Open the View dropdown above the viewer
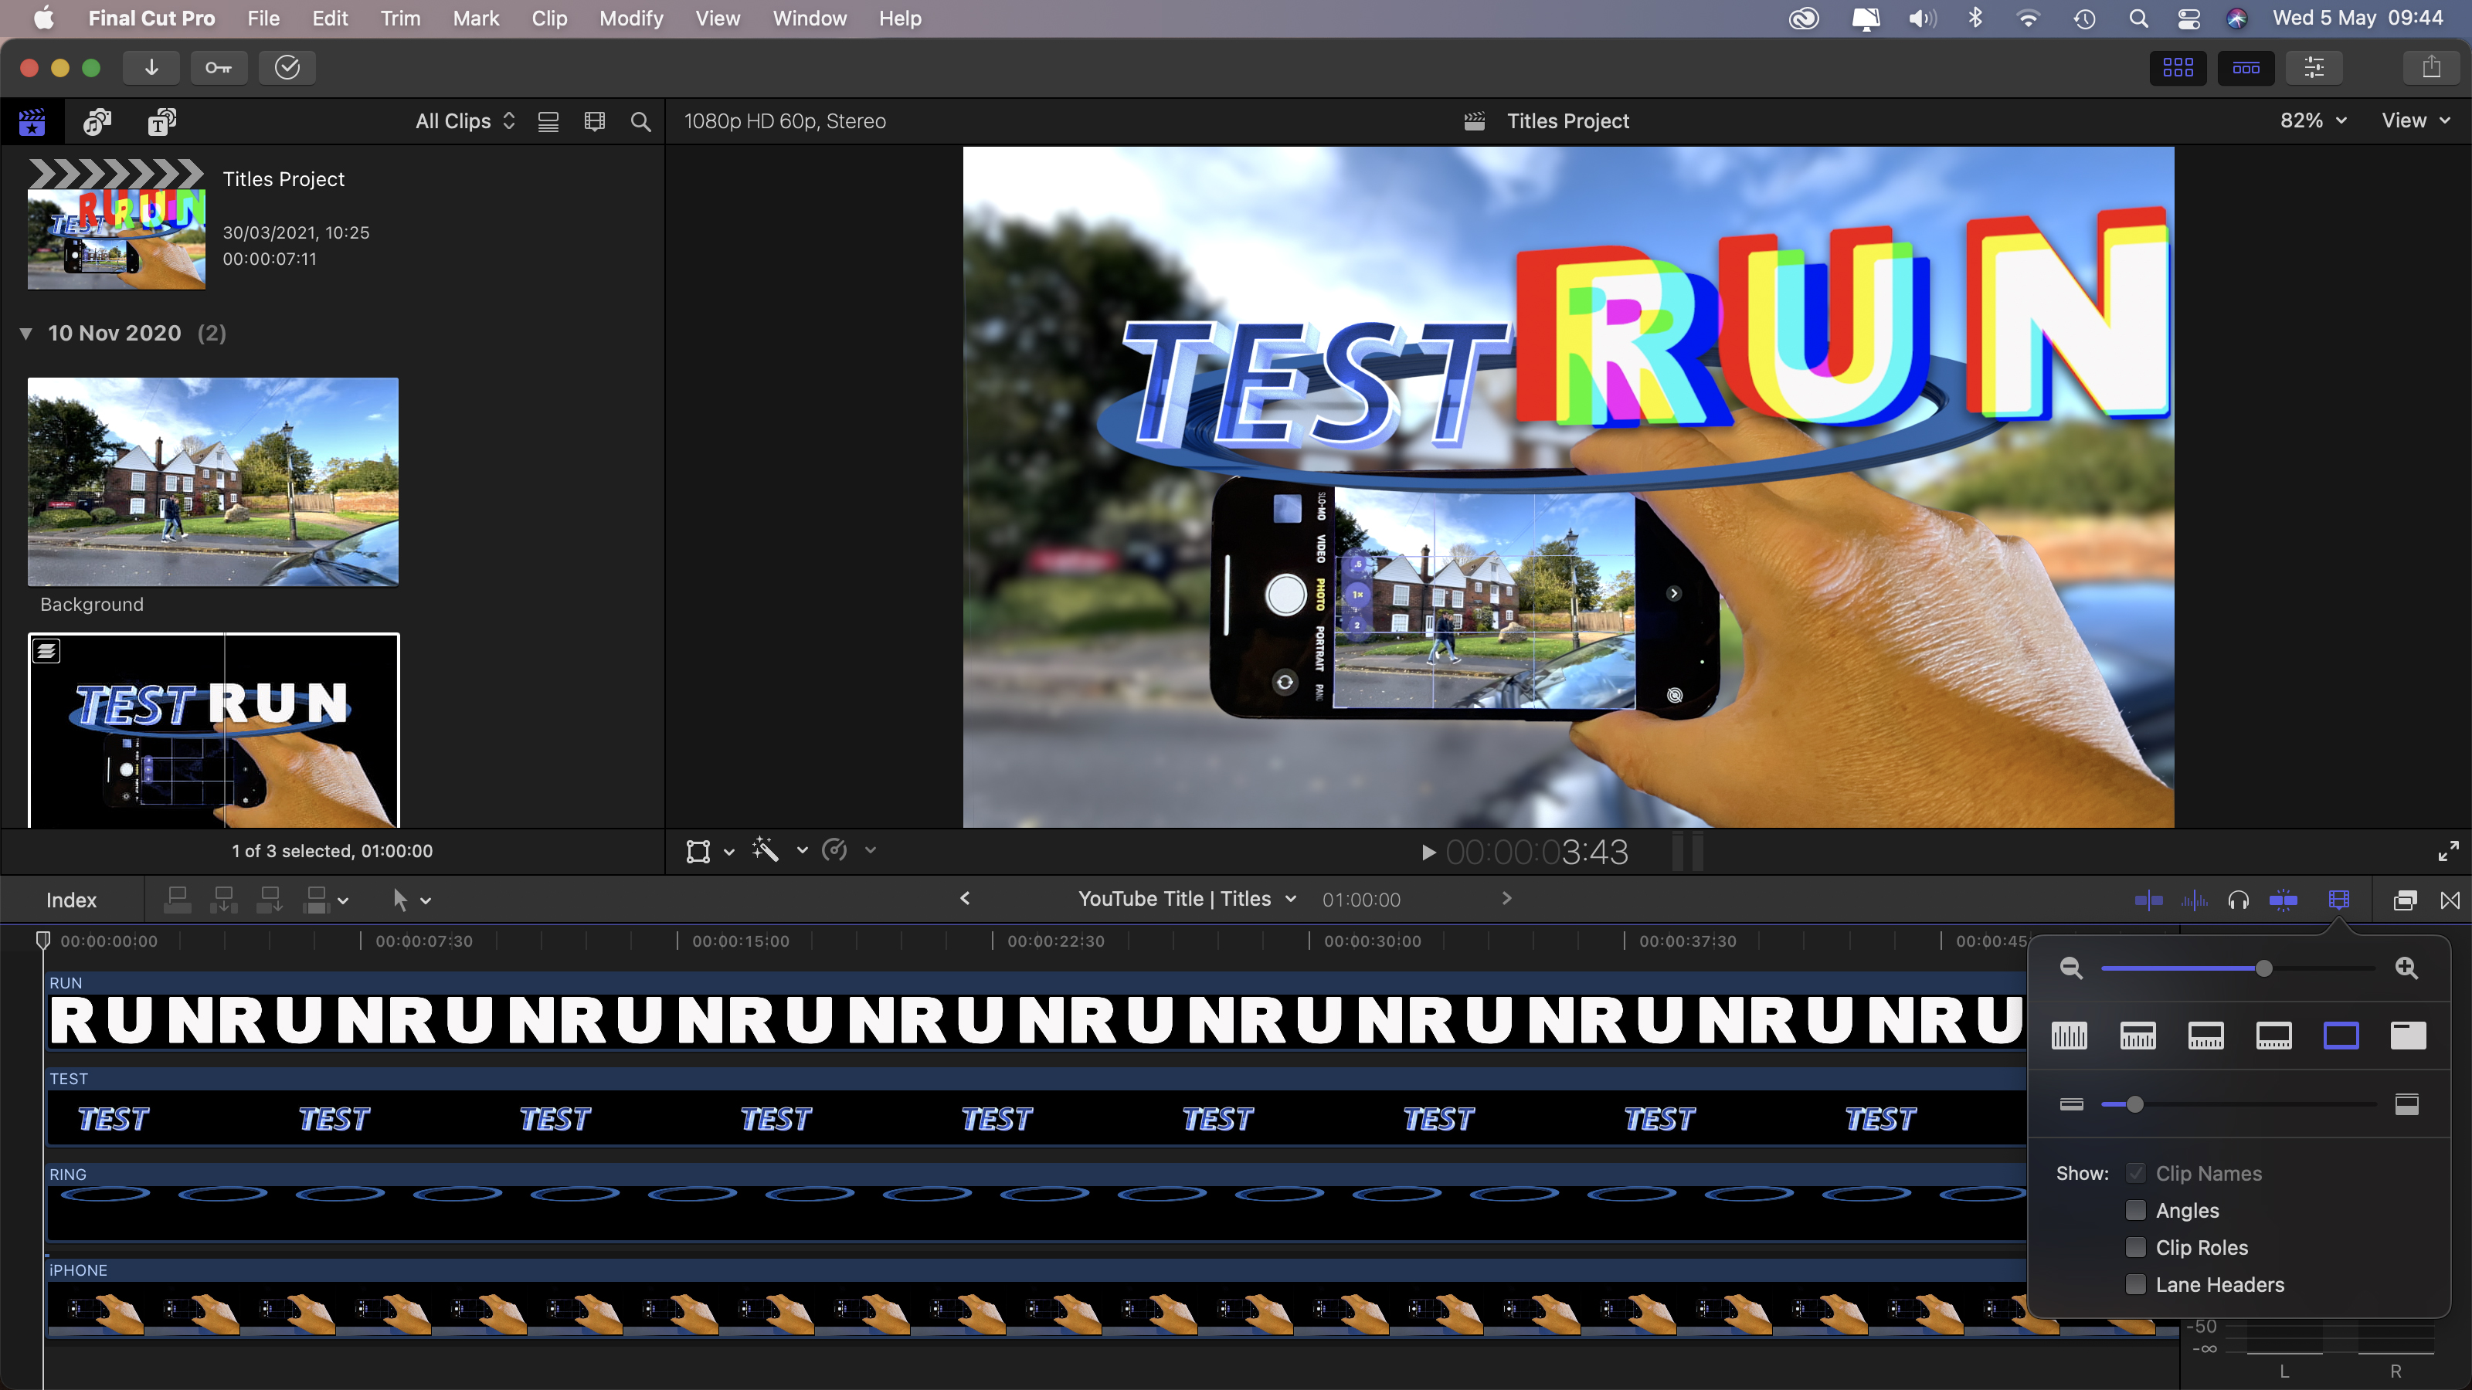 (x=2413, y=120)
